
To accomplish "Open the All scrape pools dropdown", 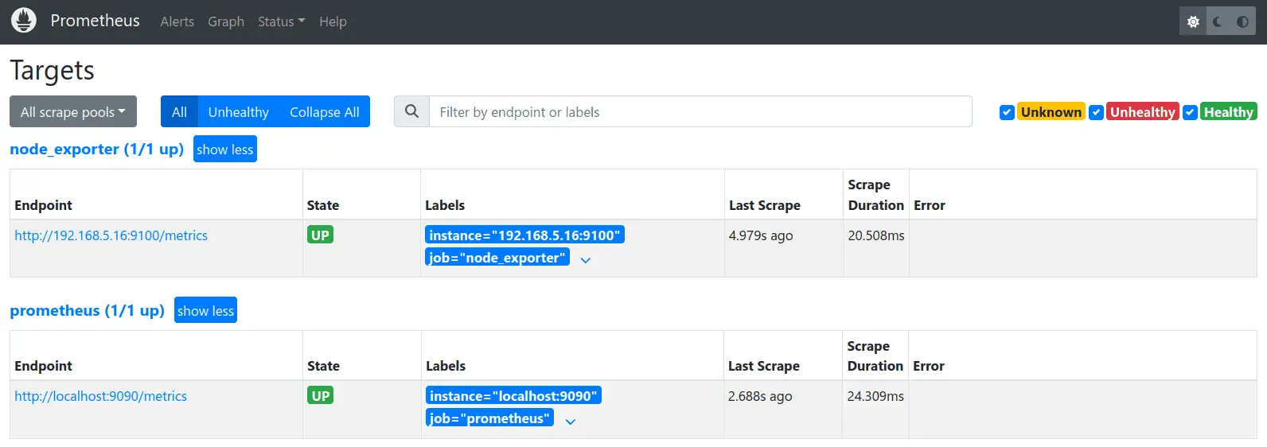I will click(x=73, y=111).
